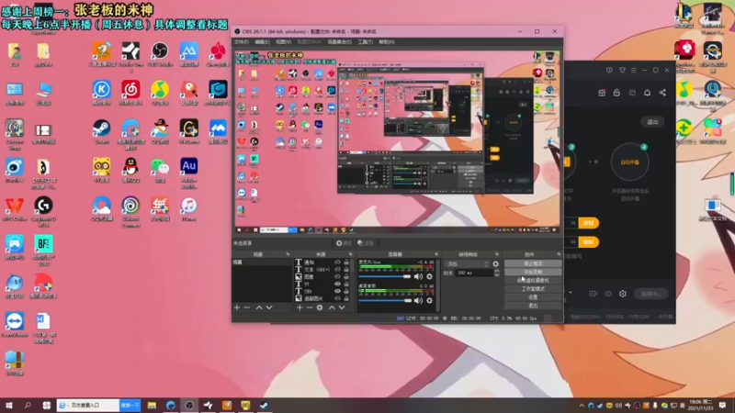Open the View menu in OBS
Screen dimensions: 735x413
click(284, 42)
